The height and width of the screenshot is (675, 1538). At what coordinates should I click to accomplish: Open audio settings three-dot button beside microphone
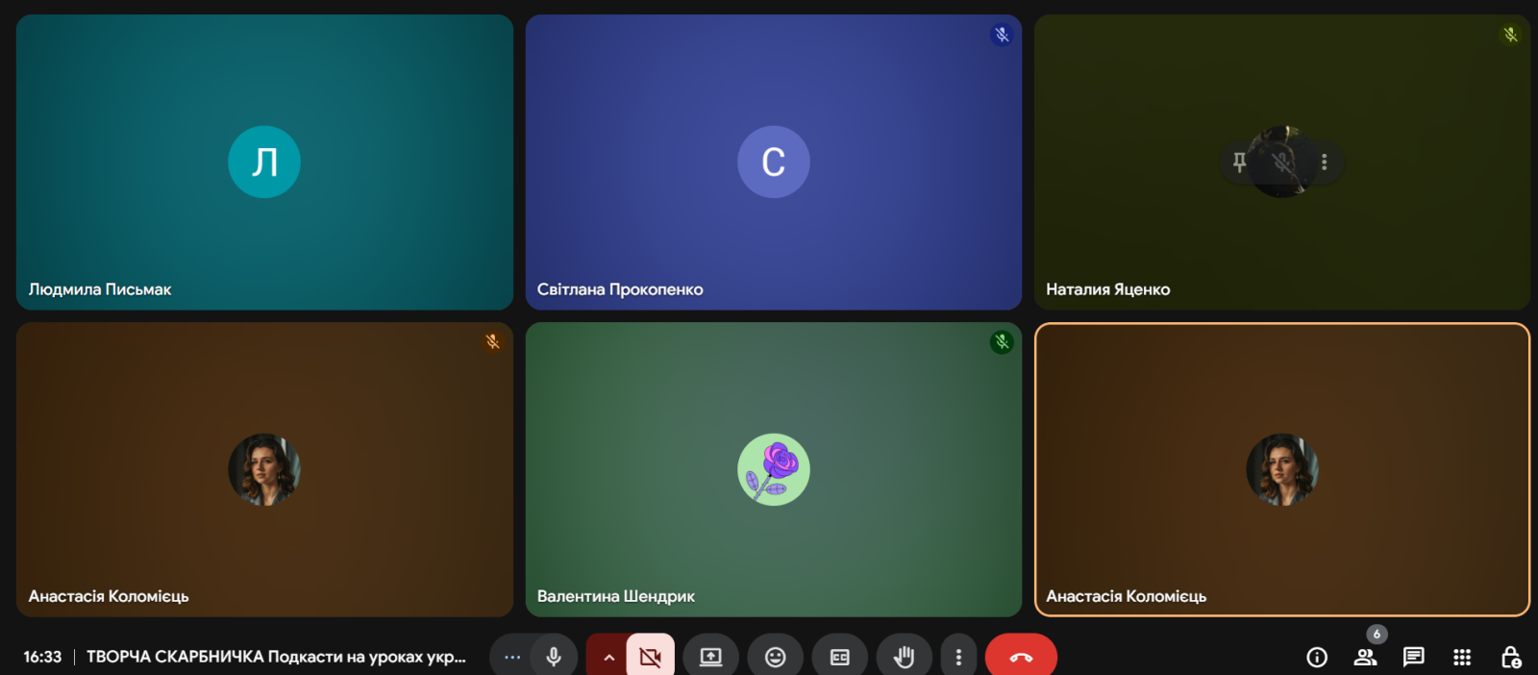512,657
